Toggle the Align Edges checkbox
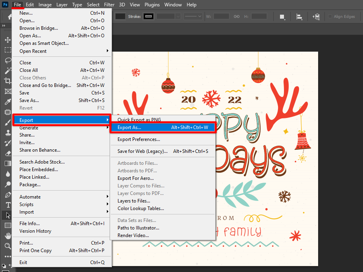 click(330, 16)
